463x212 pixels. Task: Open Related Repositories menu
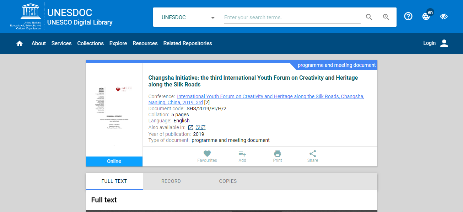pyautogui.click(x=188, y=43)
